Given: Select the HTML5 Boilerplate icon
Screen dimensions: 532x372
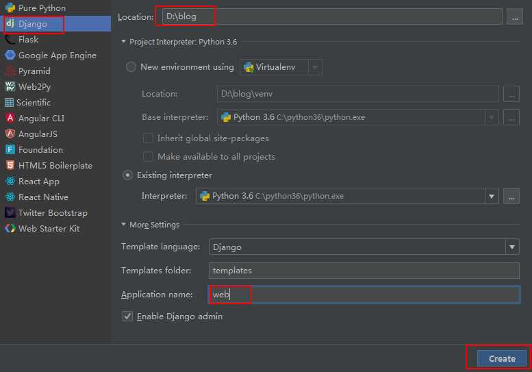Looking at the screenshot, I should 10,165.
